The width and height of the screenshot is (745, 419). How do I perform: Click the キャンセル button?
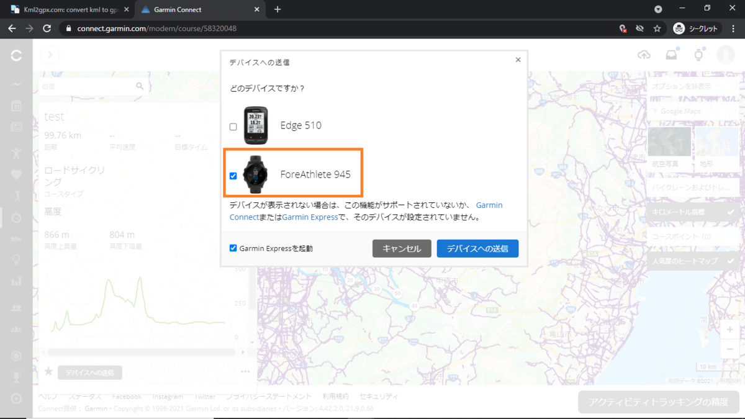(x=402, y=248)
